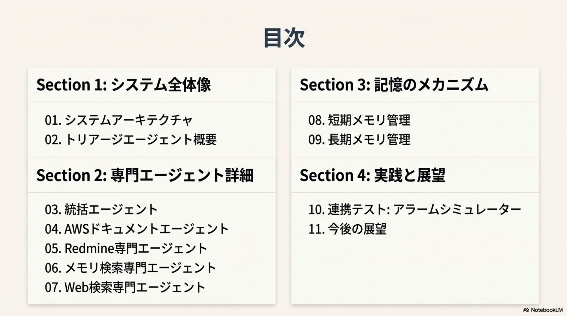567x316 pixels.
Task: Select the Section 1: システム全体像 heading
Action: [x=123, y=85]
